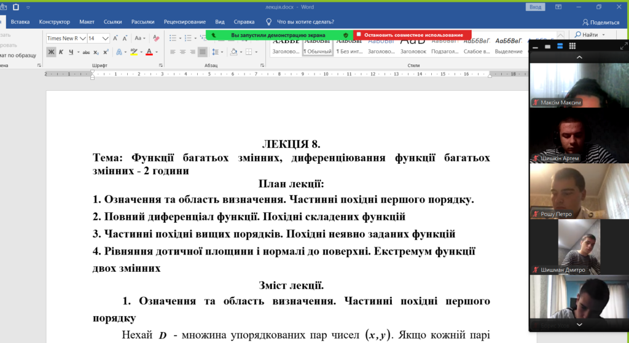The height and width of the screenshot is (343, 629).
Task: Click the Вход sign-in button
Action: (x=535, y=7)
